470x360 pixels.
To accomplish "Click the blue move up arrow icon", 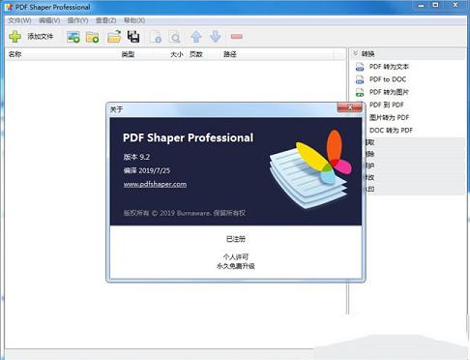I will click(196, 37).
